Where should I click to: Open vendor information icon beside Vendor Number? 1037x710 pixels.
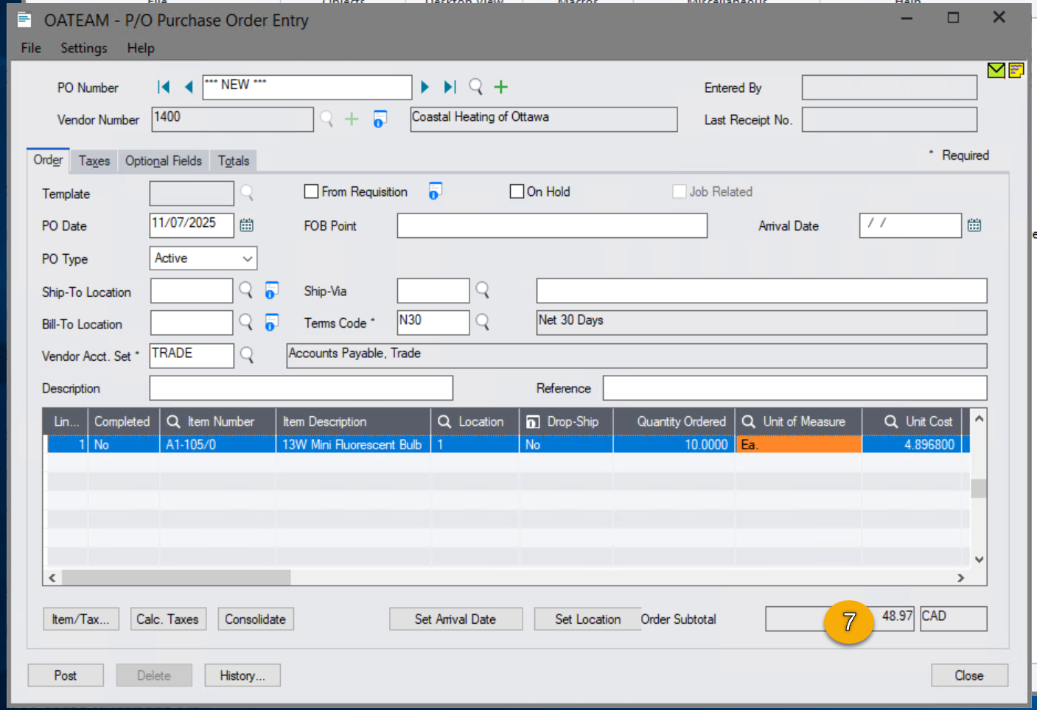[x=380, y=119]
